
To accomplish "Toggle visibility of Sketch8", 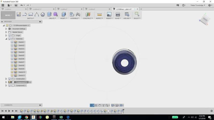I will tap(12, 65).
